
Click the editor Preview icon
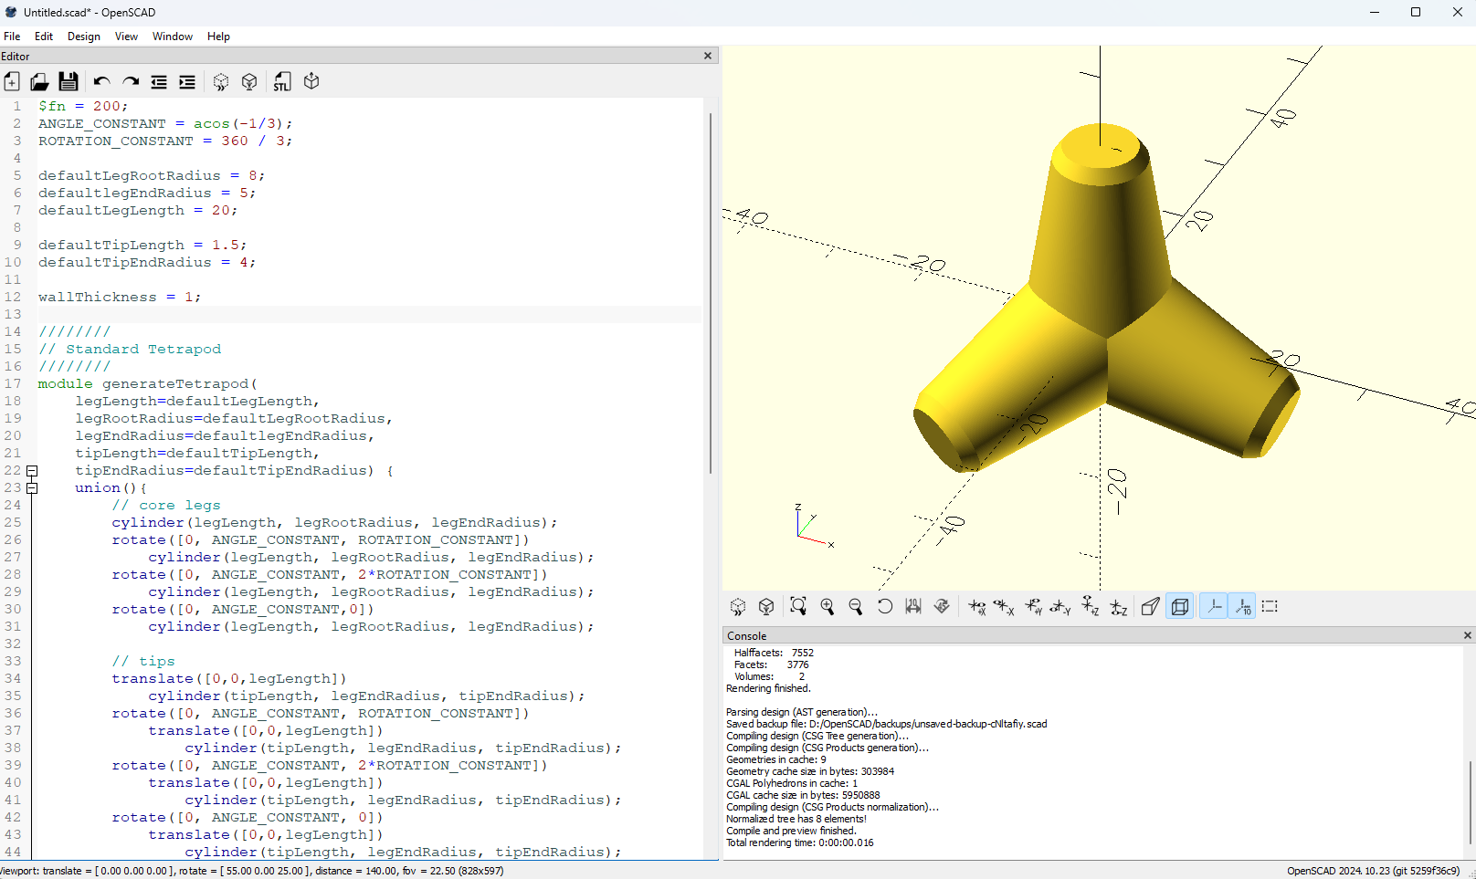tap(221, 82)
